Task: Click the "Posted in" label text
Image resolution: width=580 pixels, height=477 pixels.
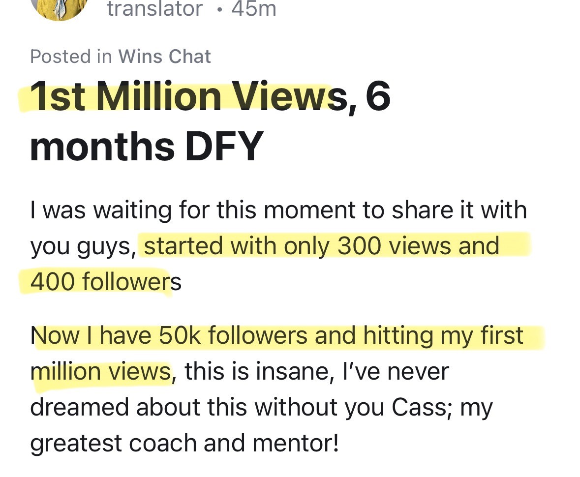Action: [71, 57]
